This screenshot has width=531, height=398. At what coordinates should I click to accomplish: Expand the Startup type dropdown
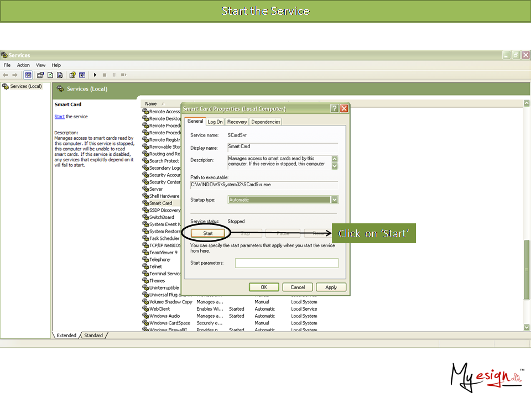334,200
